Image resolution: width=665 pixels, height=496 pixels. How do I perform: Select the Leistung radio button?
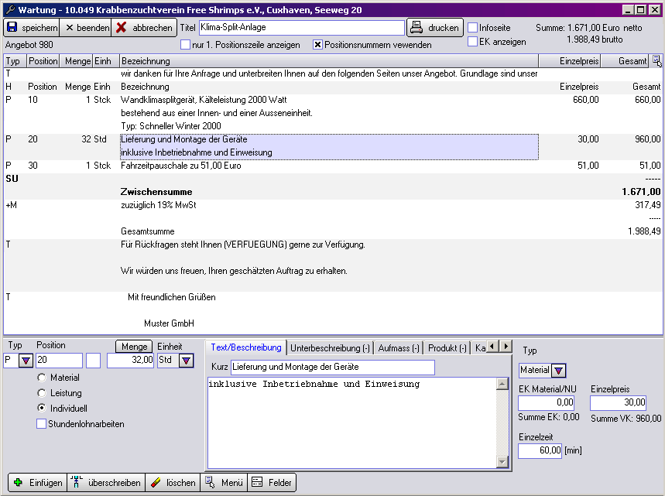pyautogui.click(x=42, y=393)
